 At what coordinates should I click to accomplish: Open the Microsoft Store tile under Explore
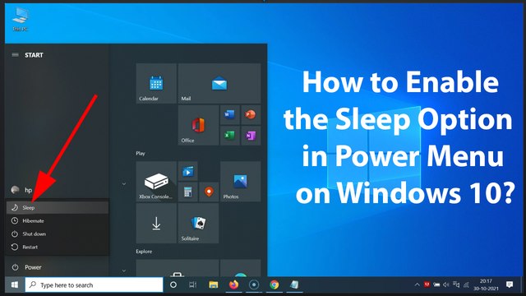(178, 268)
